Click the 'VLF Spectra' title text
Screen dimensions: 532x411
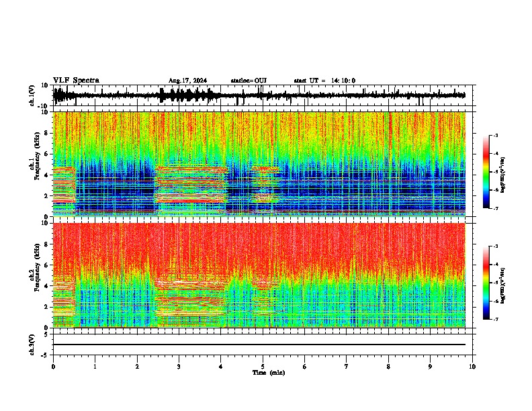(76, 81)
